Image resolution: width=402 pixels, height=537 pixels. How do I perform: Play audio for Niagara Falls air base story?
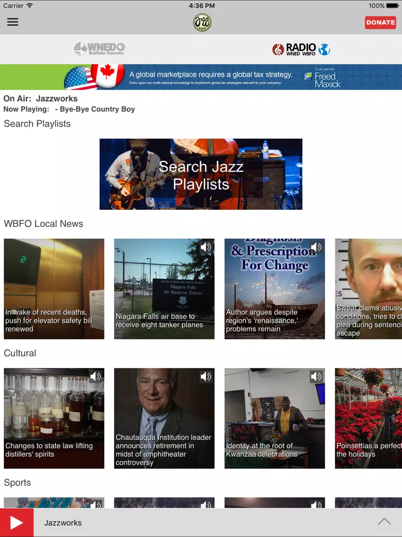206,247
